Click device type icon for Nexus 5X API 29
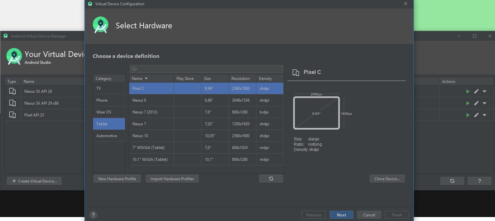This screenshot has height=221, width=495. tap(12, 103)
